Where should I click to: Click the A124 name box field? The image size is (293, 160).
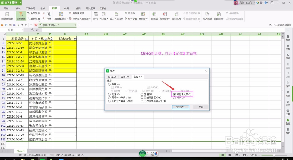[x=11, y=30]
